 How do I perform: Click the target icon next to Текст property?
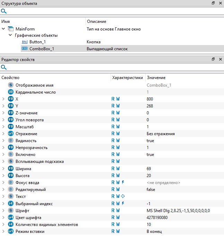point(123,196)
